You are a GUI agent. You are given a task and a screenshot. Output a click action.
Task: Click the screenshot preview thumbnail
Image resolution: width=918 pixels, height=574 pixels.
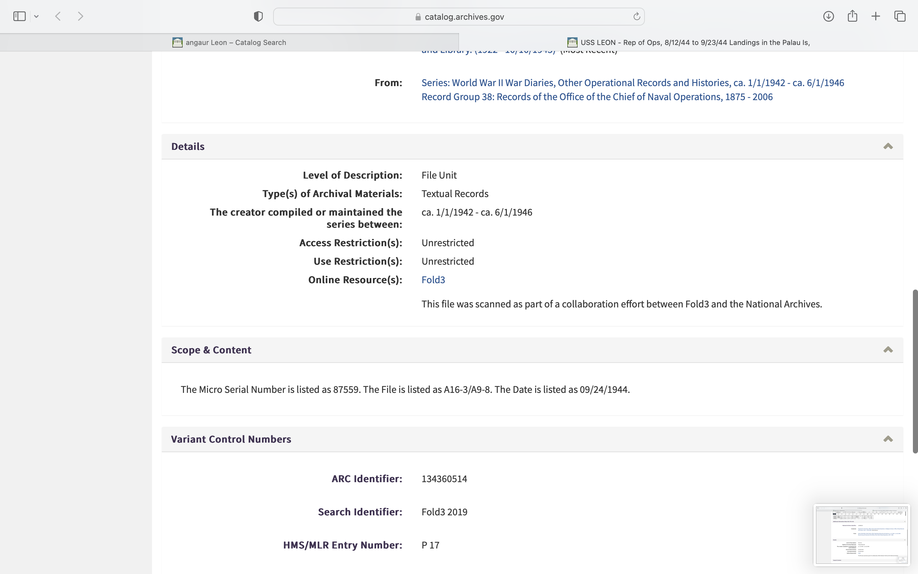tap(862, 534)
